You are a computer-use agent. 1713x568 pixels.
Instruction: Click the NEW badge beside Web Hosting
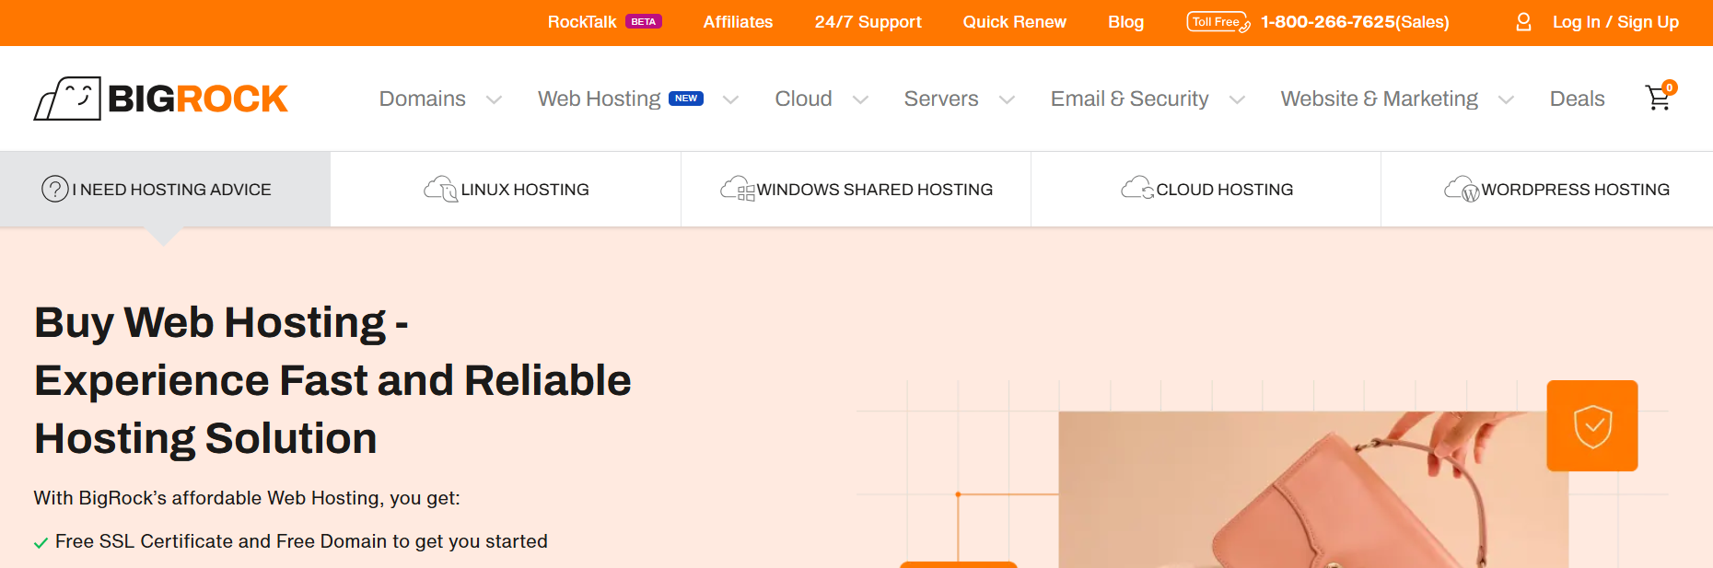click(x=686, y=99)
